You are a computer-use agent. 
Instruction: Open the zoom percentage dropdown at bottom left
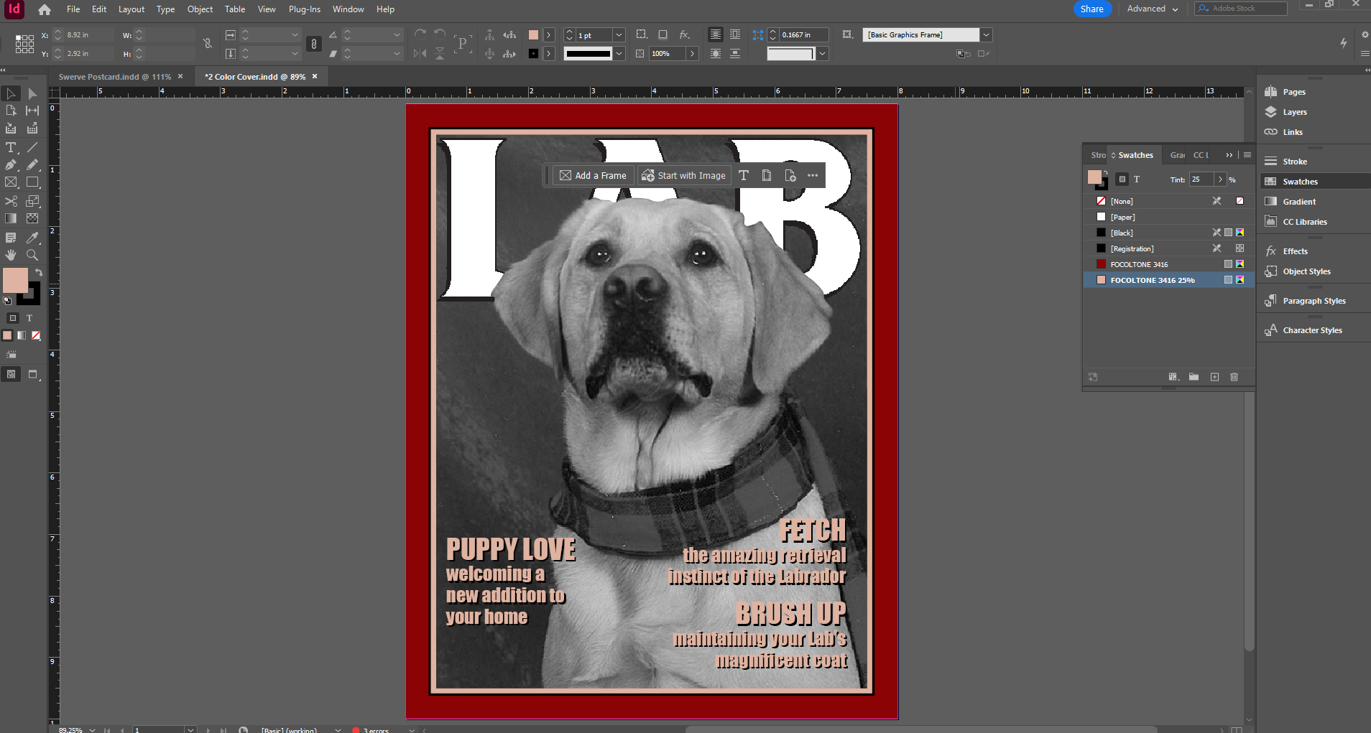tap(92, 729)
